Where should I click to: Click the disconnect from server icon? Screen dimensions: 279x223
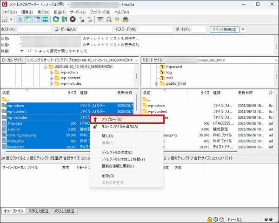(81, 19)
